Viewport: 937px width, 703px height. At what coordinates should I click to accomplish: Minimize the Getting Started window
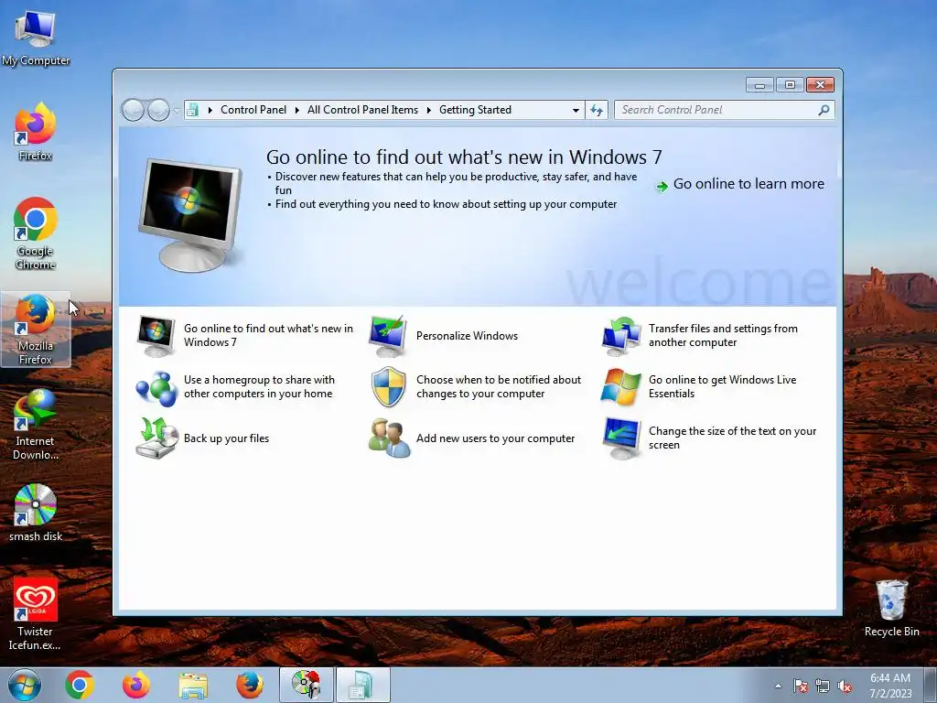tap(759, 85)
